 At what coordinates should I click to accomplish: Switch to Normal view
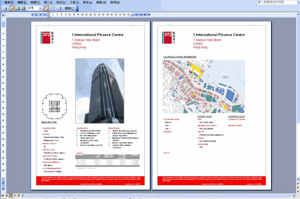[3, 195]
